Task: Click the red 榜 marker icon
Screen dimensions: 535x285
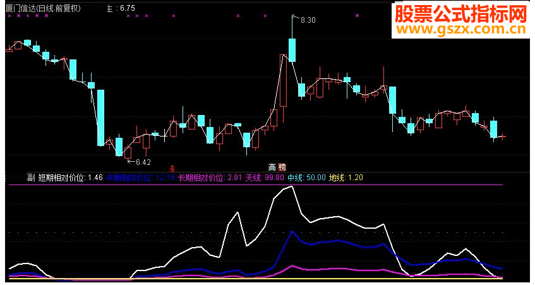Action: pos(282,167)
